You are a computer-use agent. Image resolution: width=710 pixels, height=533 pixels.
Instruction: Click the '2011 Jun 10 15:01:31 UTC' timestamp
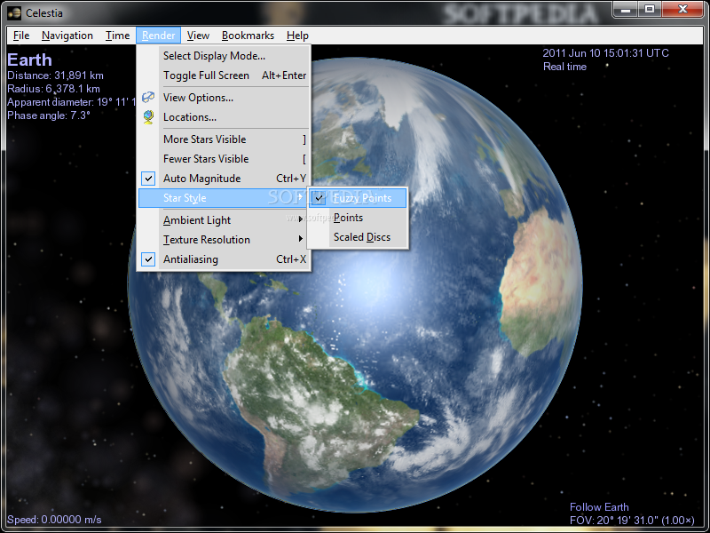pos(605,53)
